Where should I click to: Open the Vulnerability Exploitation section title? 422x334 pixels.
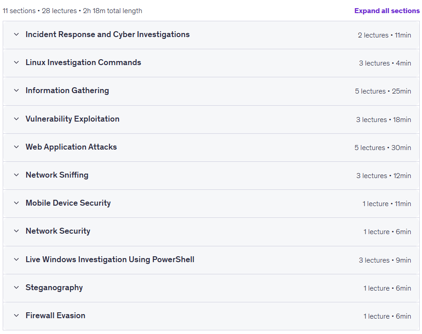point(72,119)
